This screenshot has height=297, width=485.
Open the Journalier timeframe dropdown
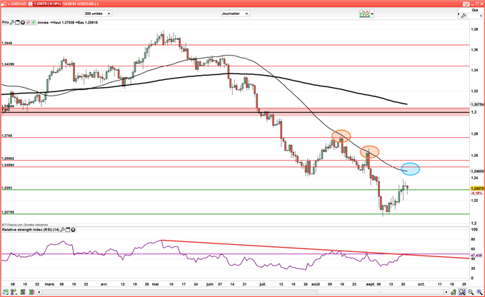click(236, 14)
